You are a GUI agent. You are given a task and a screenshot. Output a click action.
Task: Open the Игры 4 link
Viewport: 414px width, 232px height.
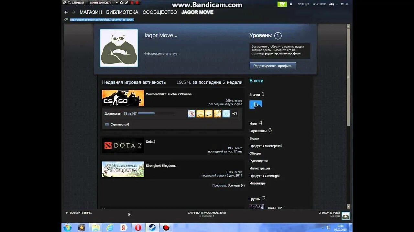(x=256, y=123)
